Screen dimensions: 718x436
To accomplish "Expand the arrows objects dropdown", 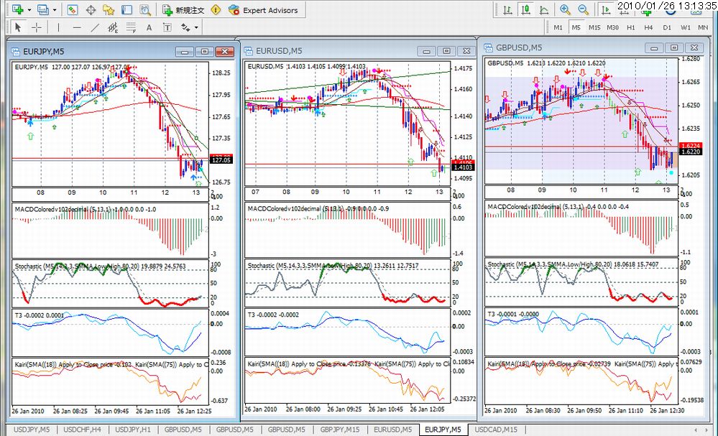I will (196, 27).
